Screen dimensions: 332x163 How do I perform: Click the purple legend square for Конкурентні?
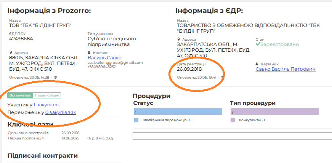pos(233,120)
